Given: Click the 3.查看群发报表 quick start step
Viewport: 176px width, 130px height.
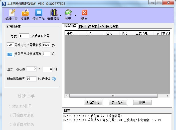Looking at the screenshot, I should tap(22, 124).
